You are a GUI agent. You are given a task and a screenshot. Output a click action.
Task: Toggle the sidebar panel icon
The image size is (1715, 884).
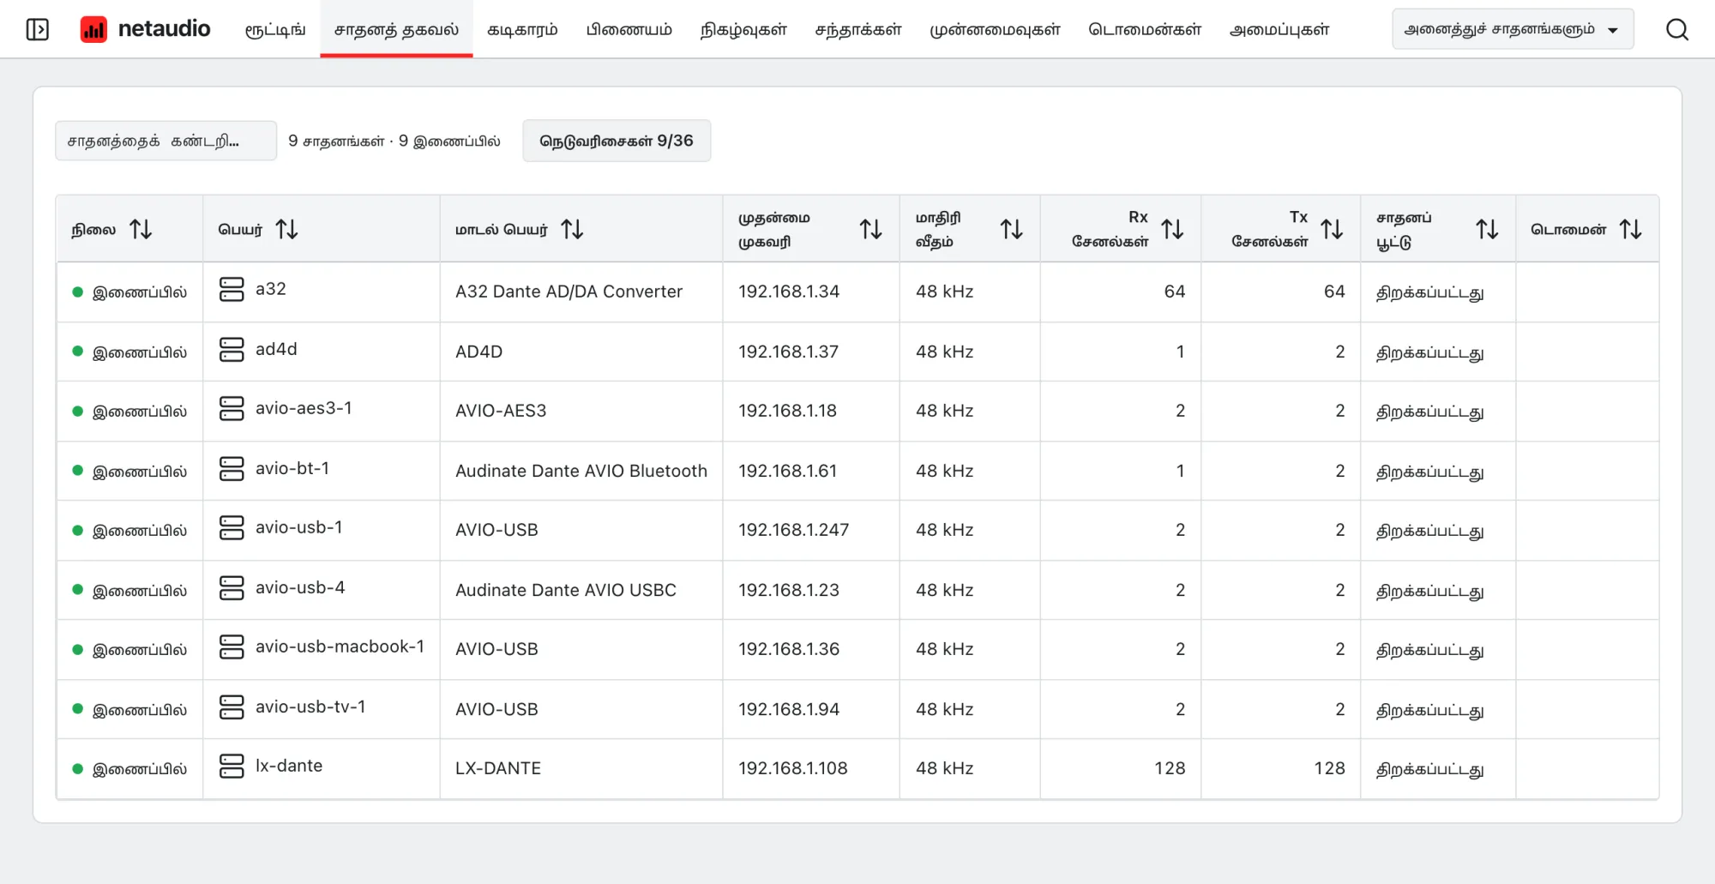38,29
